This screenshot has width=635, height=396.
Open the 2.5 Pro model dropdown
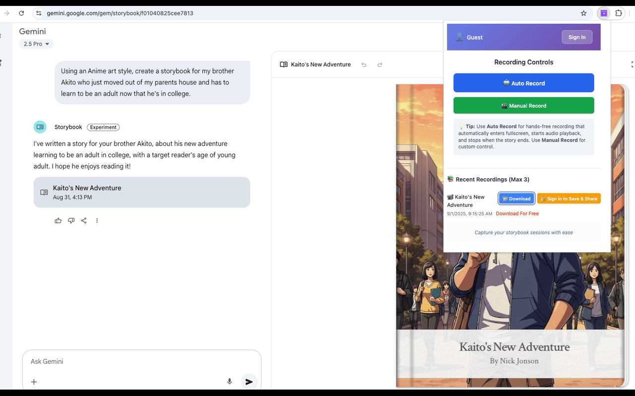tap(36, 44)
